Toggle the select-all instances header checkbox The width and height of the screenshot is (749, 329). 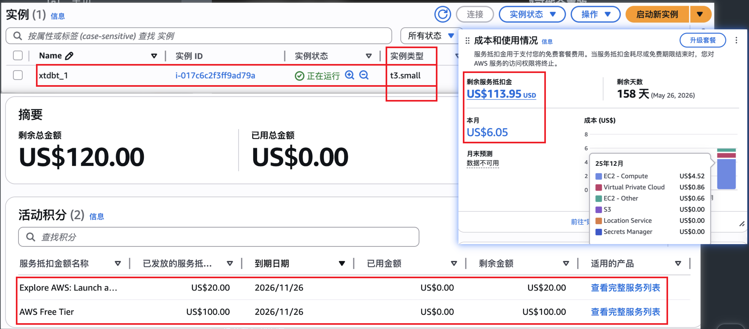pyautogui.click(x=17, y=55)
